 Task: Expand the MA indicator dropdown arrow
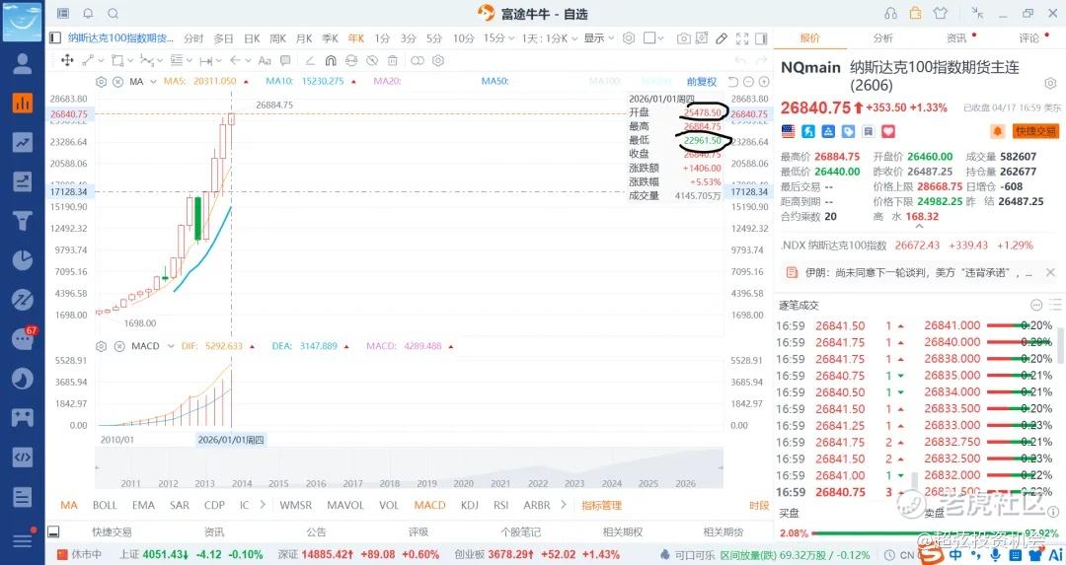pos(154,82)
